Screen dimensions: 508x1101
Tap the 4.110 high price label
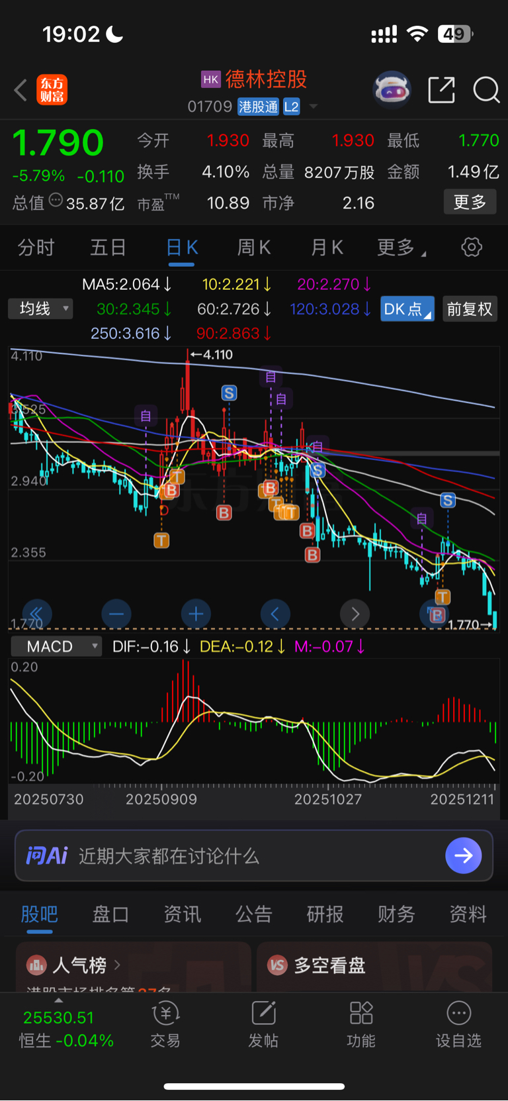(x=212, y=354)
